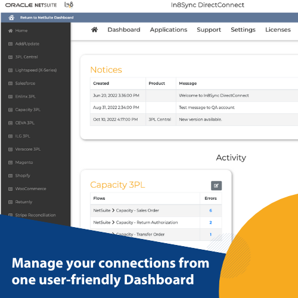Open CEVA 3PL in the sidebar
Image resolution: width=298 pixels, height=298 pixels.
point(25,123)
